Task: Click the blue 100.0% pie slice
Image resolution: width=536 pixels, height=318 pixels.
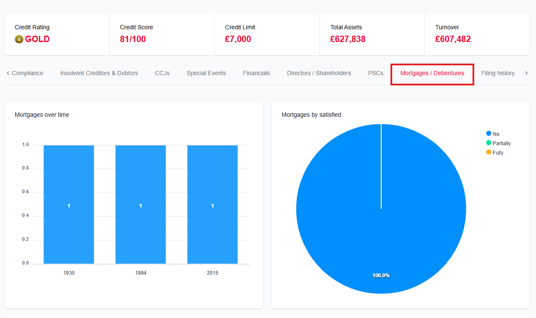Action: (x=381, y=209)
